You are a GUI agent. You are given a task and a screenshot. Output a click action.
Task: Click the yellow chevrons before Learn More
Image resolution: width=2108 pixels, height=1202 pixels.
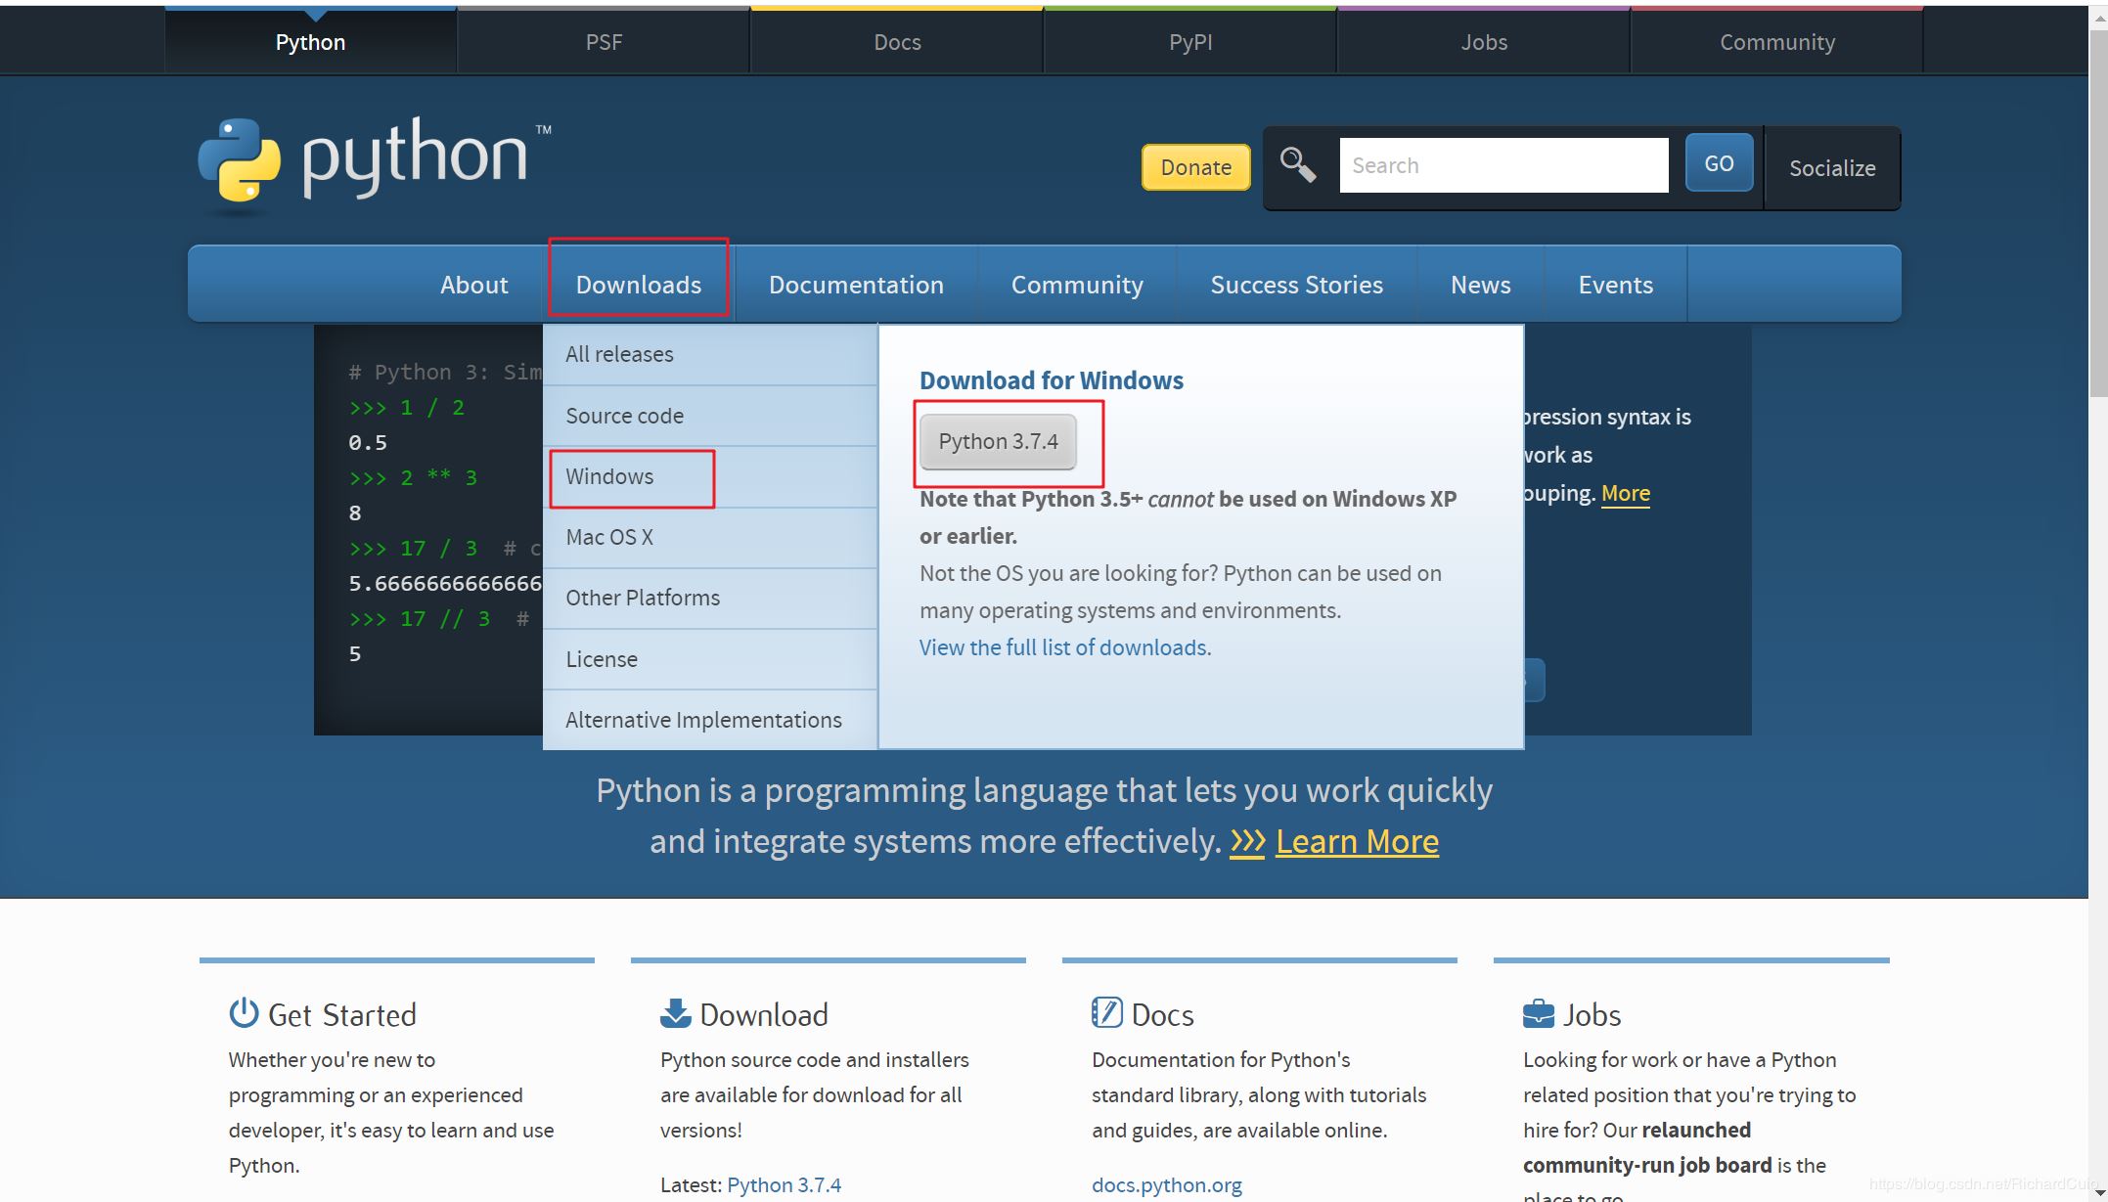click(x=1248, y=841)
